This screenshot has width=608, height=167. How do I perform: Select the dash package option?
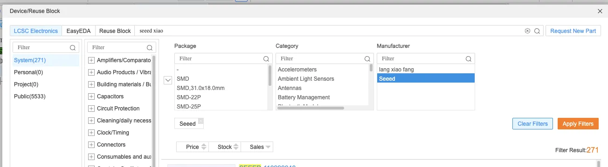221,70
